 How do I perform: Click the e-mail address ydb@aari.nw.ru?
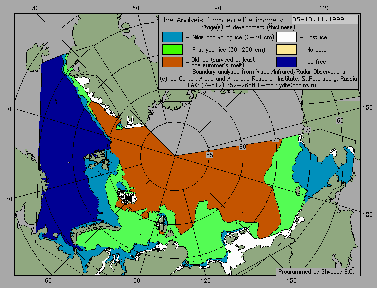click(x=298, y=85)
